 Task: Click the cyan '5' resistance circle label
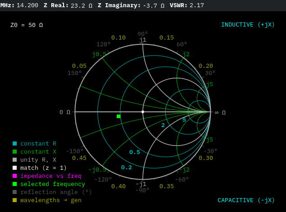184,119
